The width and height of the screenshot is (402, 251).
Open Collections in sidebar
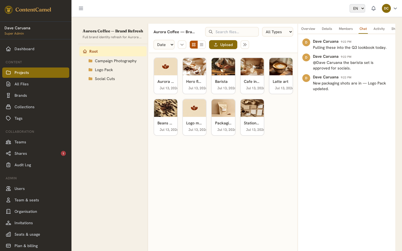click(x=36, y=107)
